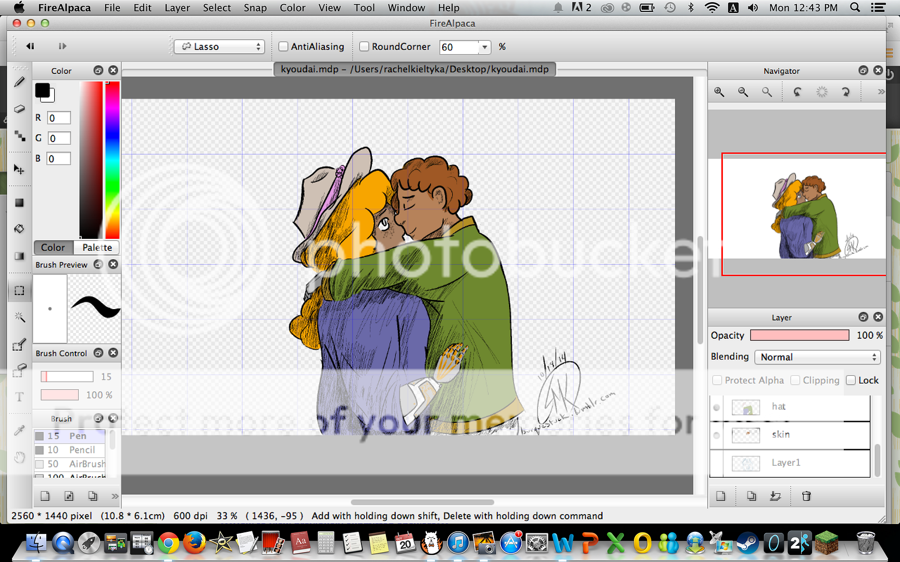Choose the Selection tool
This screenshot has height=562, width=900.
[x=19, y=290]
